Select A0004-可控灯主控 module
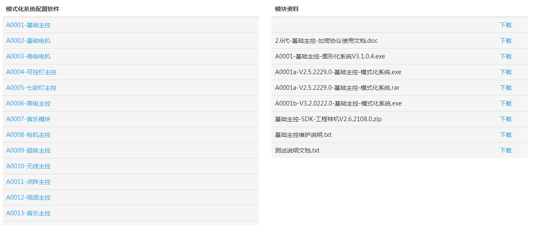Screen dimensions: 534x225 (31, 72)
